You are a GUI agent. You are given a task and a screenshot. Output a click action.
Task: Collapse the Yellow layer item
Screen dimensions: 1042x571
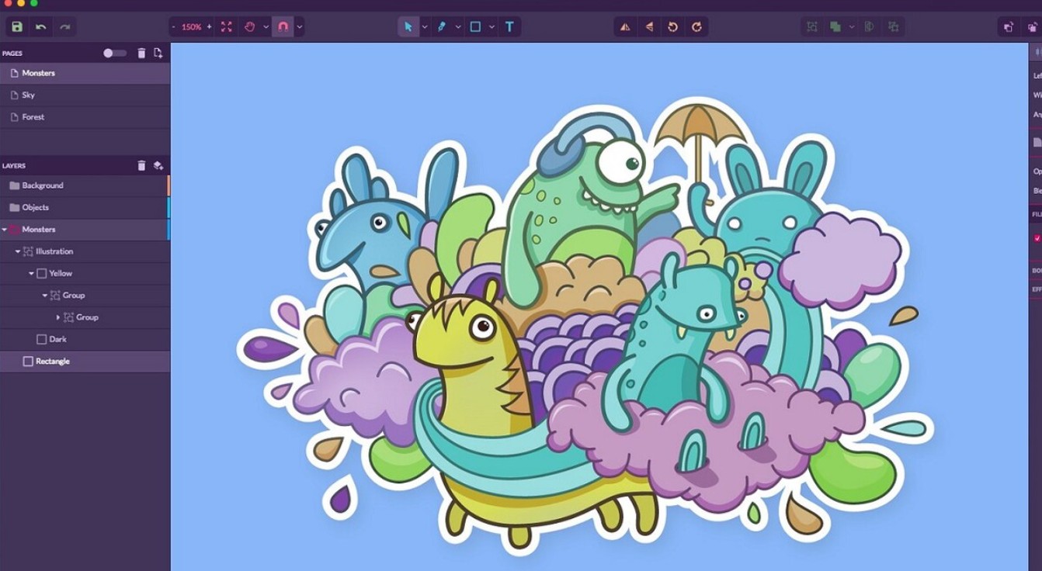tap(31, 274)
